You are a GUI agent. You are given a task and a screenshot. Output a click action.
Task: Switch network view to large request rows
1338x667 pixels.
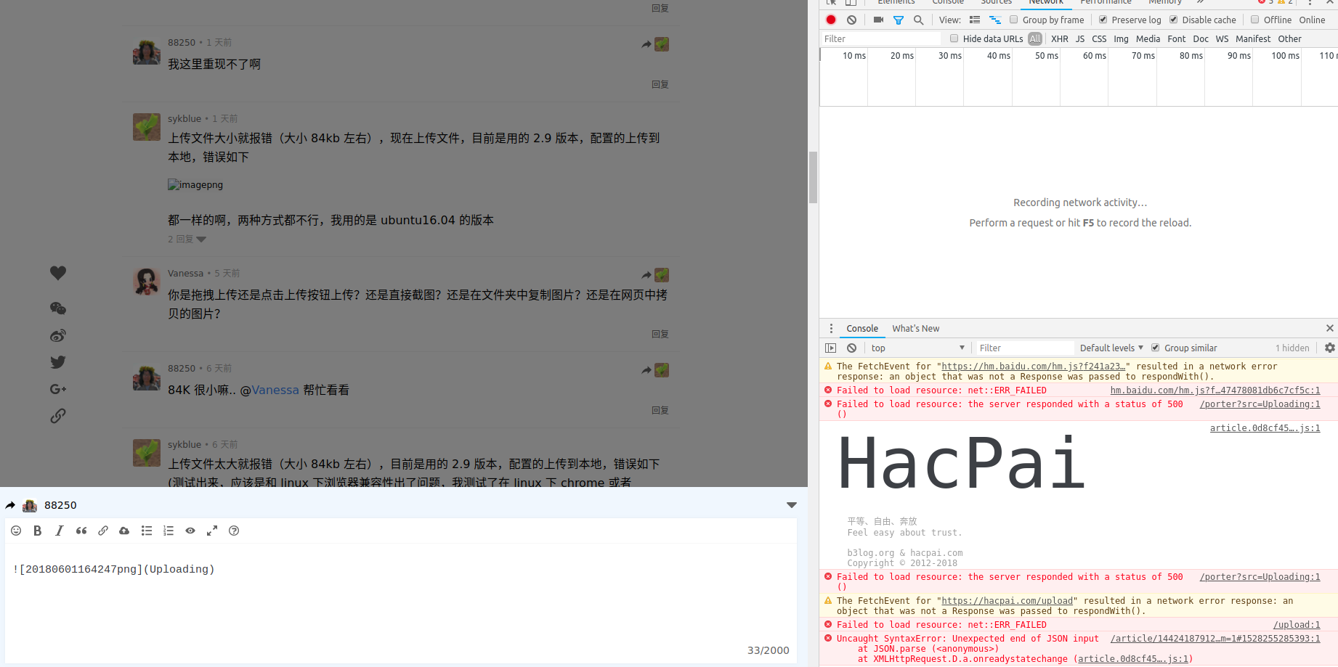[x=975, y=20]
